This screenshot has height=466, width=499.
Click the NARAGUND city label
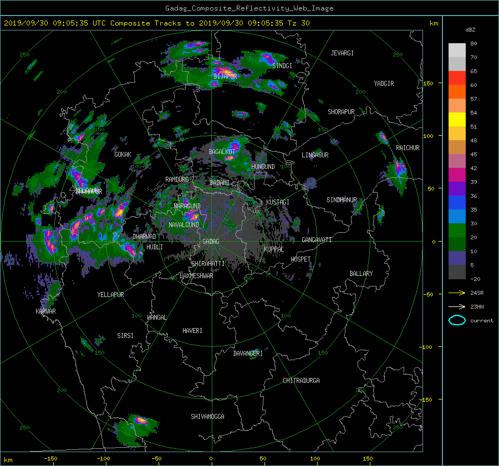187,206
